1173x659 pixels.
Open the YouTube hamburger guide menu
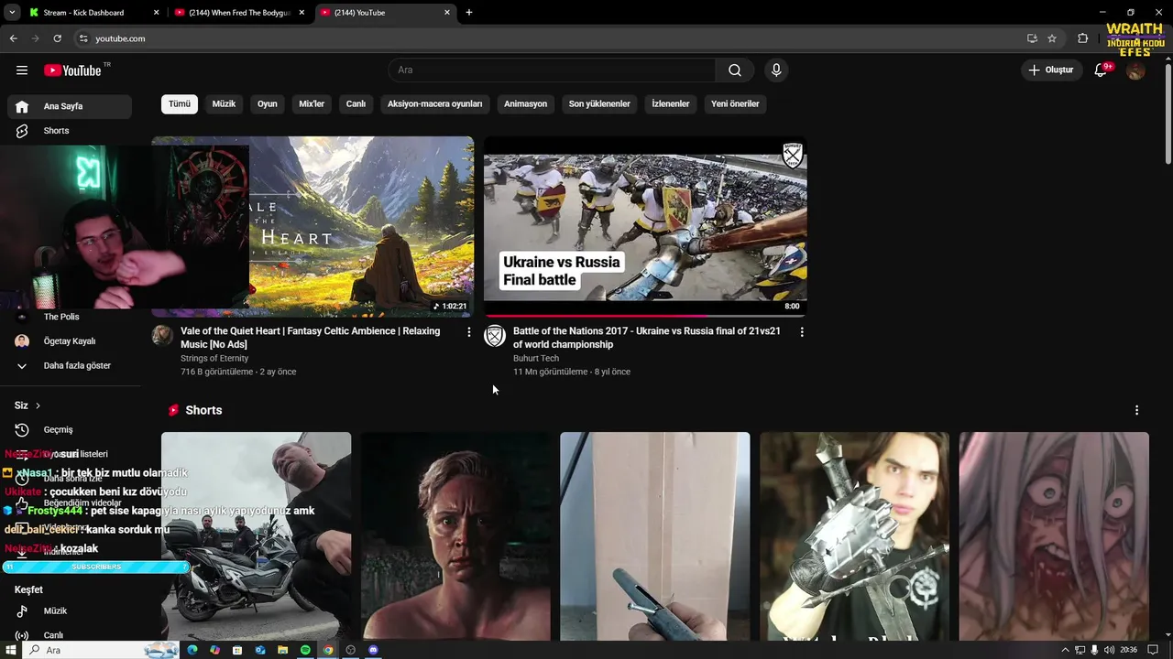tap(22, 70)
